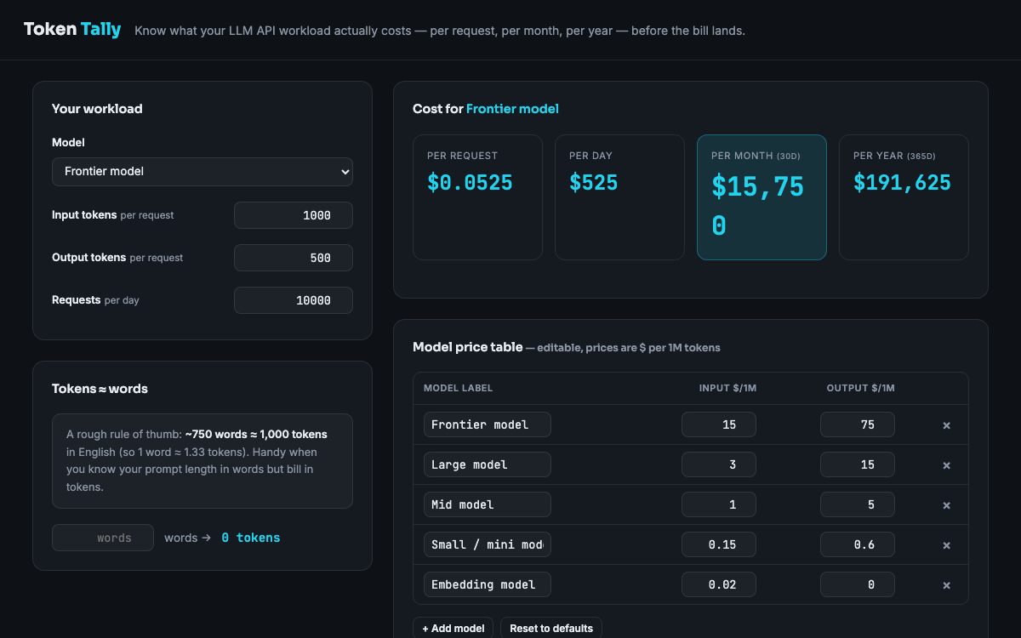
Task: Remove the Embedding model row
Action: coord(946,585)
